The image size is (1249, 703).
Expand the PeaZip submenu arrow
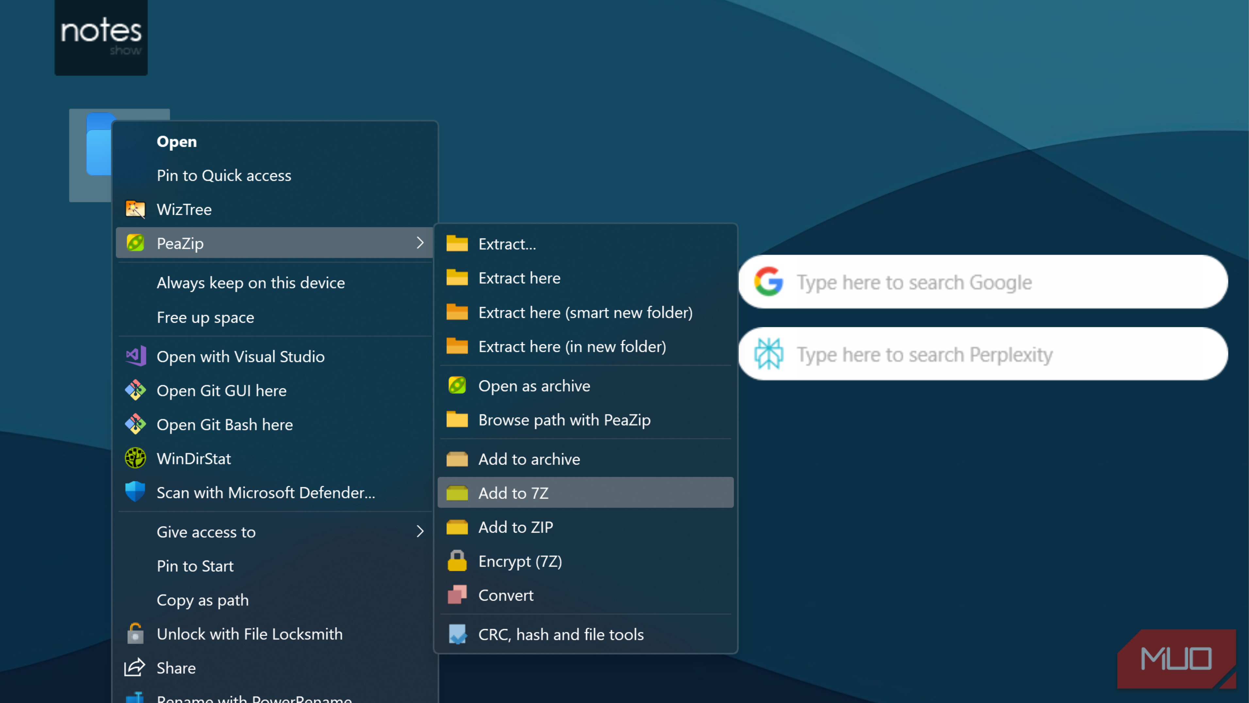(x=420, y=243)
